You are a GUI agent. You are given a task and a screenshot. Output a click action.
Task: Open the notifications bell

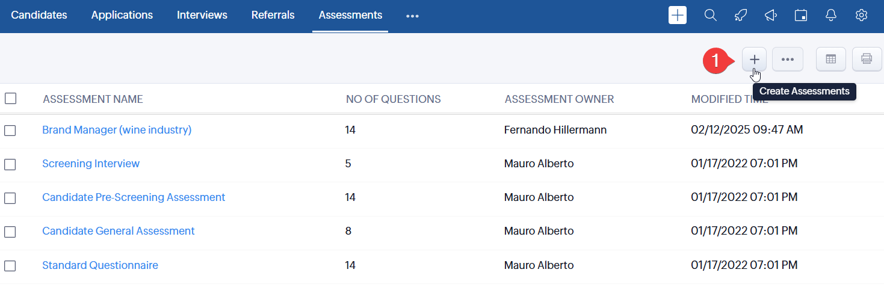(831, 16)
